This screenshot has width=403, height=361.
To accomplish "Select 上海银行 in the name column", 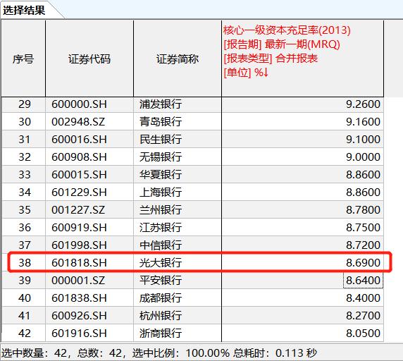I will pos(161,192).
